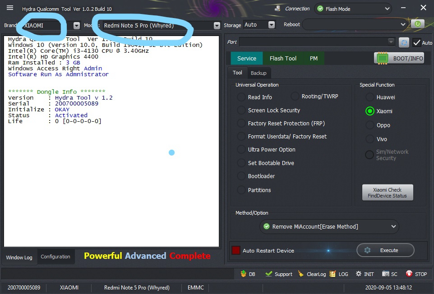
Task: Take screenshot with SC camera icon
Action: 386,274
